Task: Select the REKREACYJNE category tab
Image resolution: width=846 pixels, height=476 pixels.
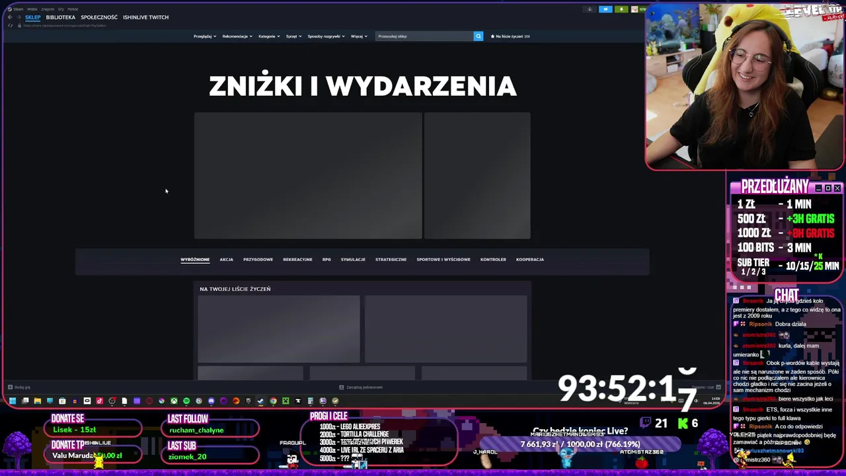Action: [x=297, y=260]
